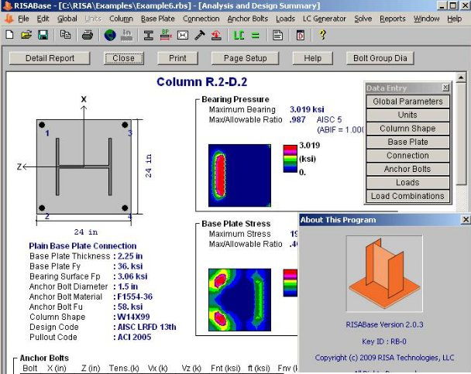Click the Close button in summary toolbar

point(124,58)
